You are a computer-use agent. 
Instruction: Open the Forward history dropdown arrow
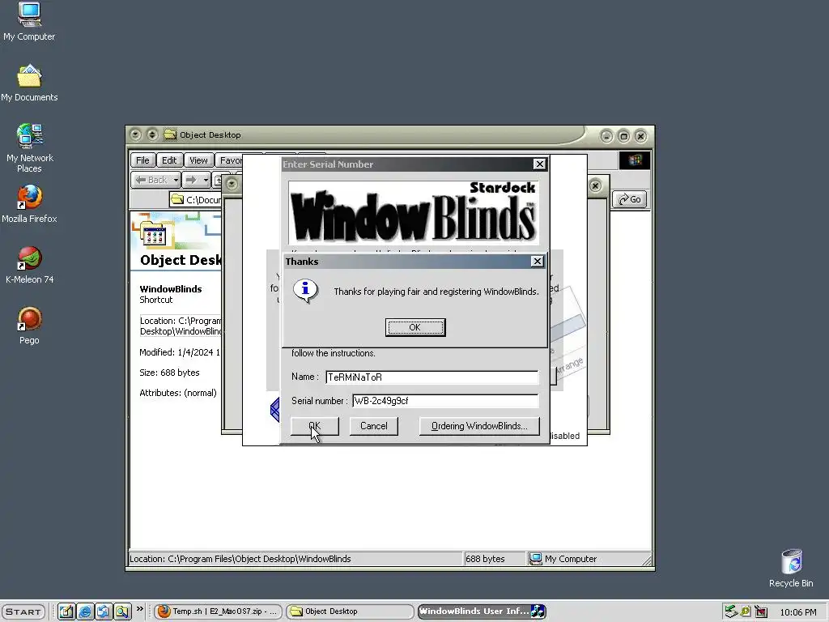pos(206,180)
